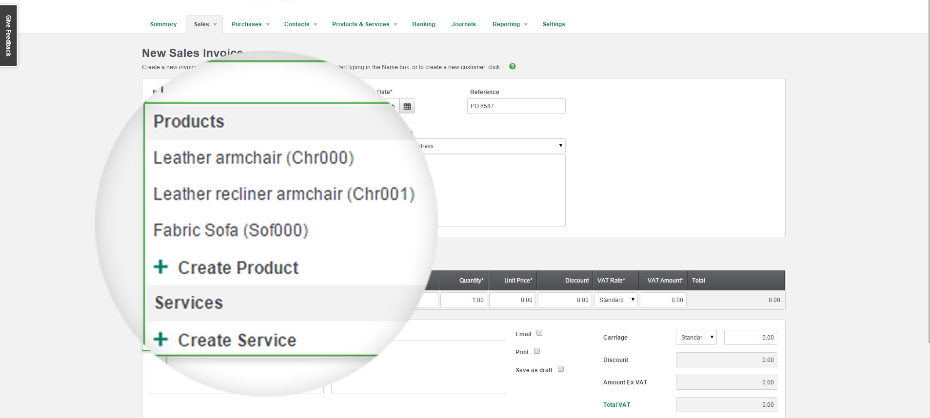Image resolution: width=930 pixels, height=418 pixels.
Task: Click the plus icon beside Create Product
Action: pyautogui.click(x=161, y=267)
